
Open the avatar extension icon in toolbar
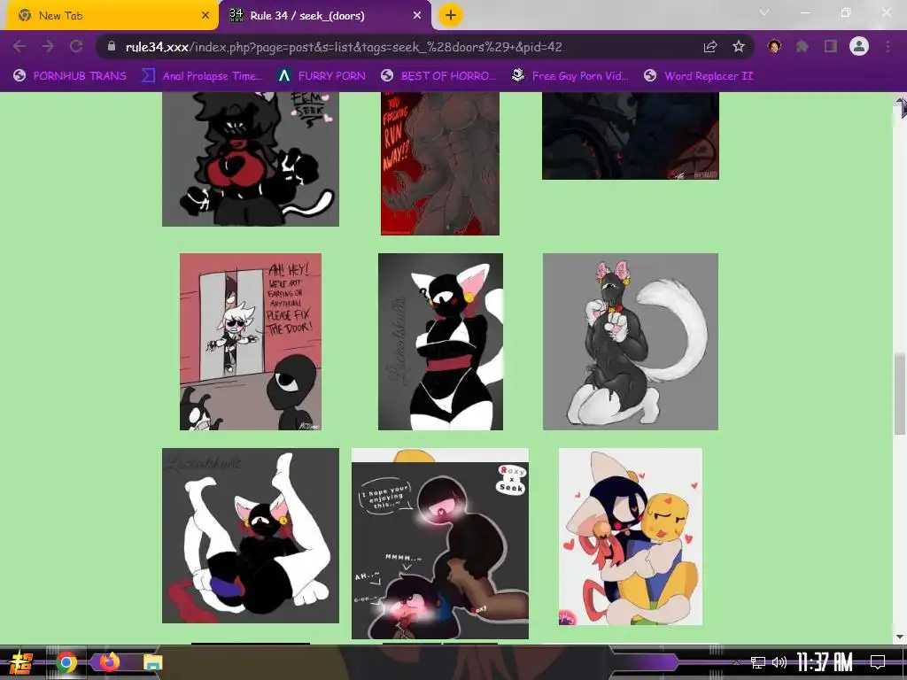click(774, 46)
